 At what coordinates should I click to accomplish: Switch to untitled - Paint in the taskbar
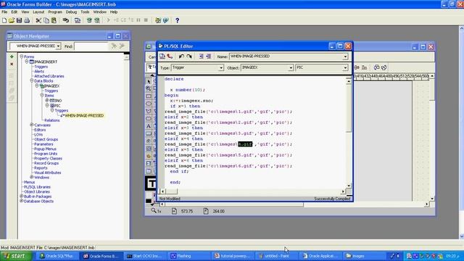[x=276, y=256]
